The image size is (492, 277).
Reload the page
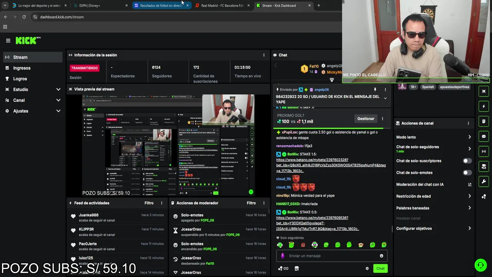pyautogui.click(x=24, y=17)
